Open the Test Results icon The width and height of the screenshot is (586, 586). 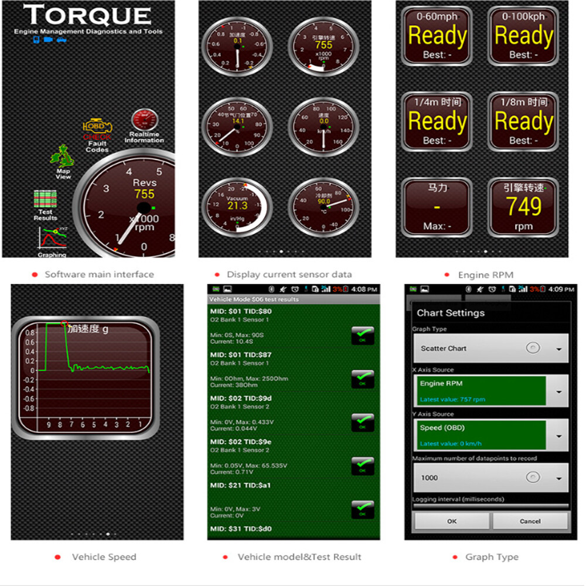[x=45, y=204]
